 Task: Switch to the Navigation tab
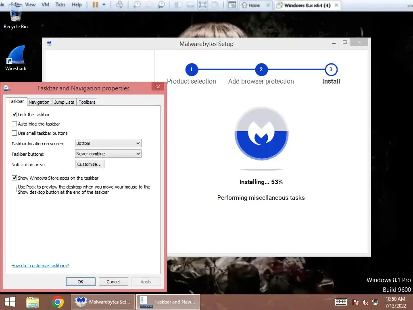pos(39,102)
